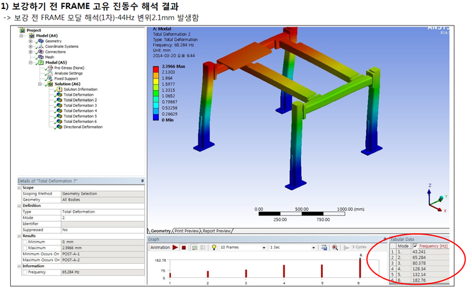
Task: Click the Mesh node icon
Action: pyautogui.click(x=41, y=57)
